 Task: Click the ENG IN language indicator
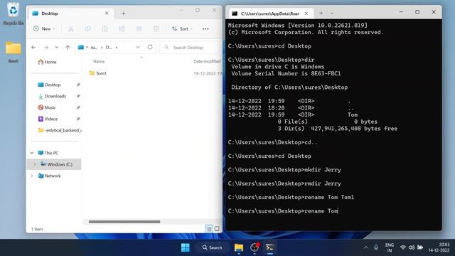point(389,247)
